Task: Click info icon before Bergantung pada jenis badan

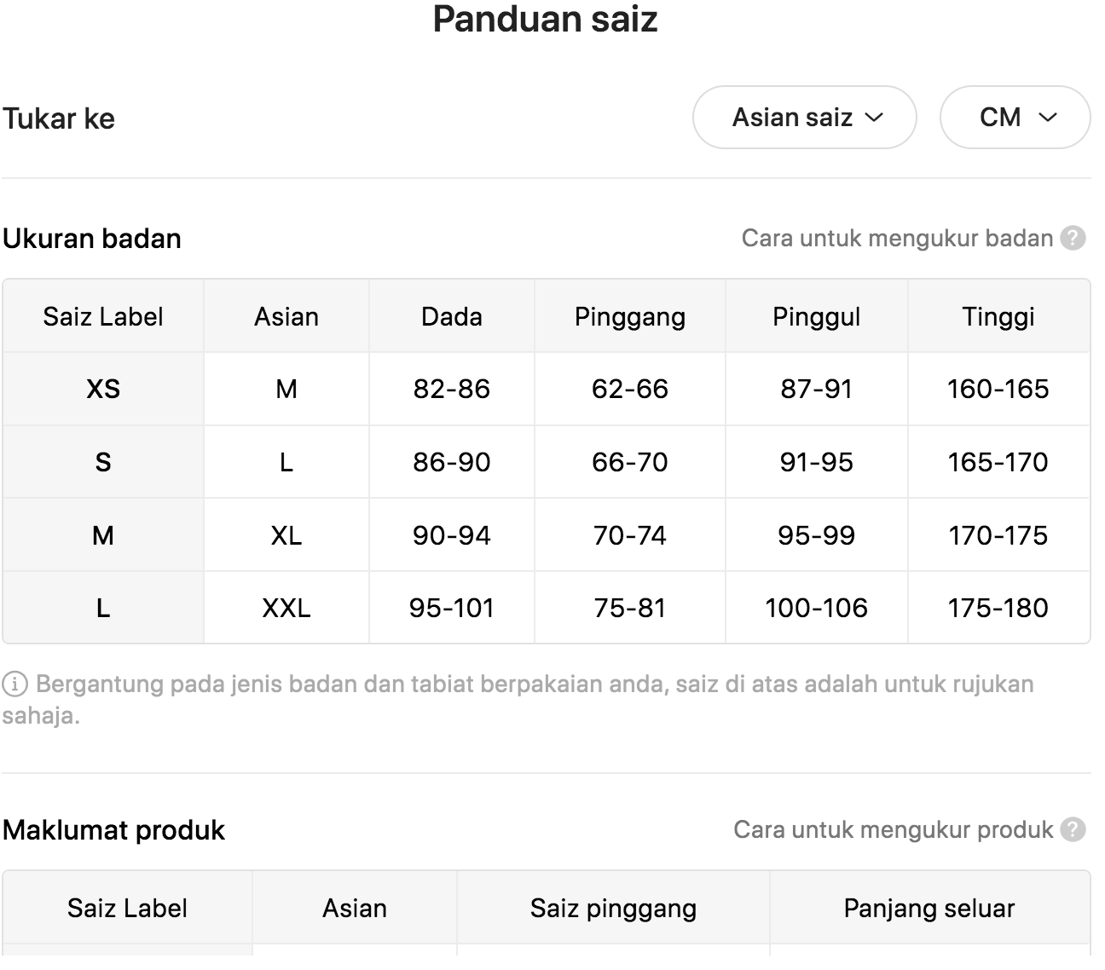Action: (14, 684)
